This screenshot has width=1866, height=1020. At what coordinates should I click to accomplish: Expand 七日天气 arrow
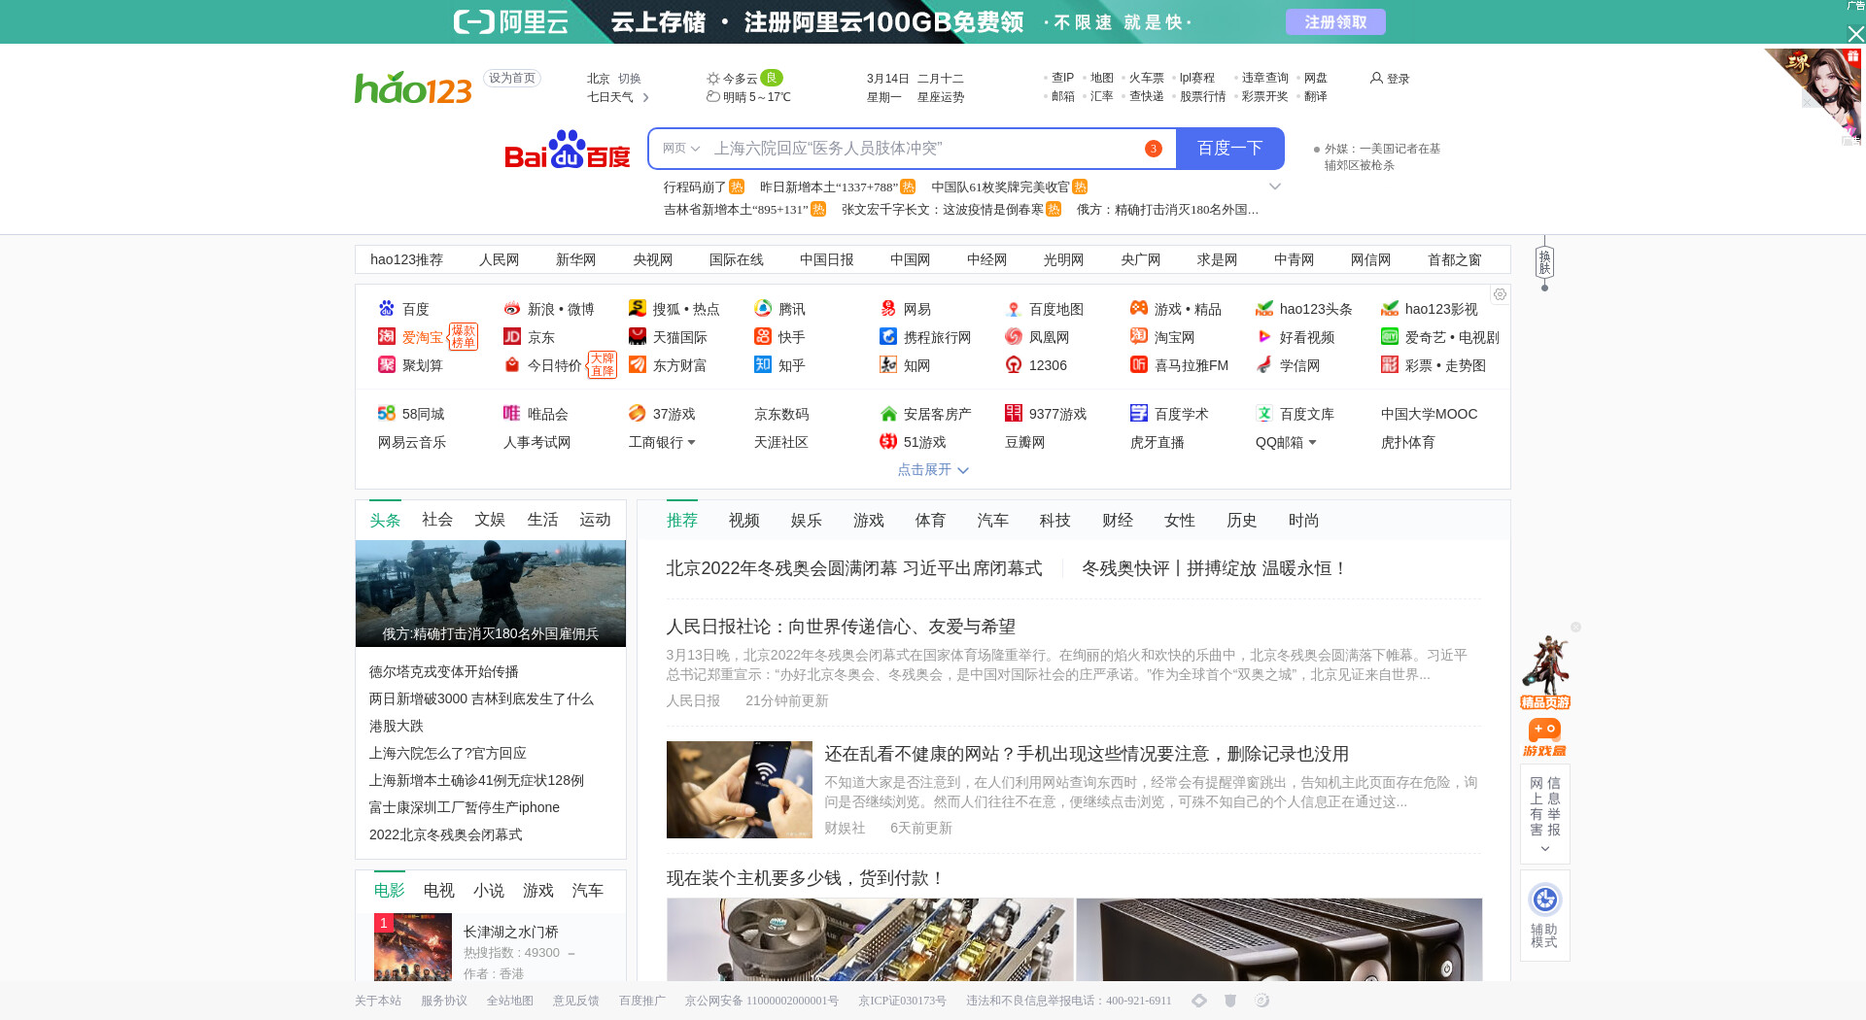click(x=645, y=97)
